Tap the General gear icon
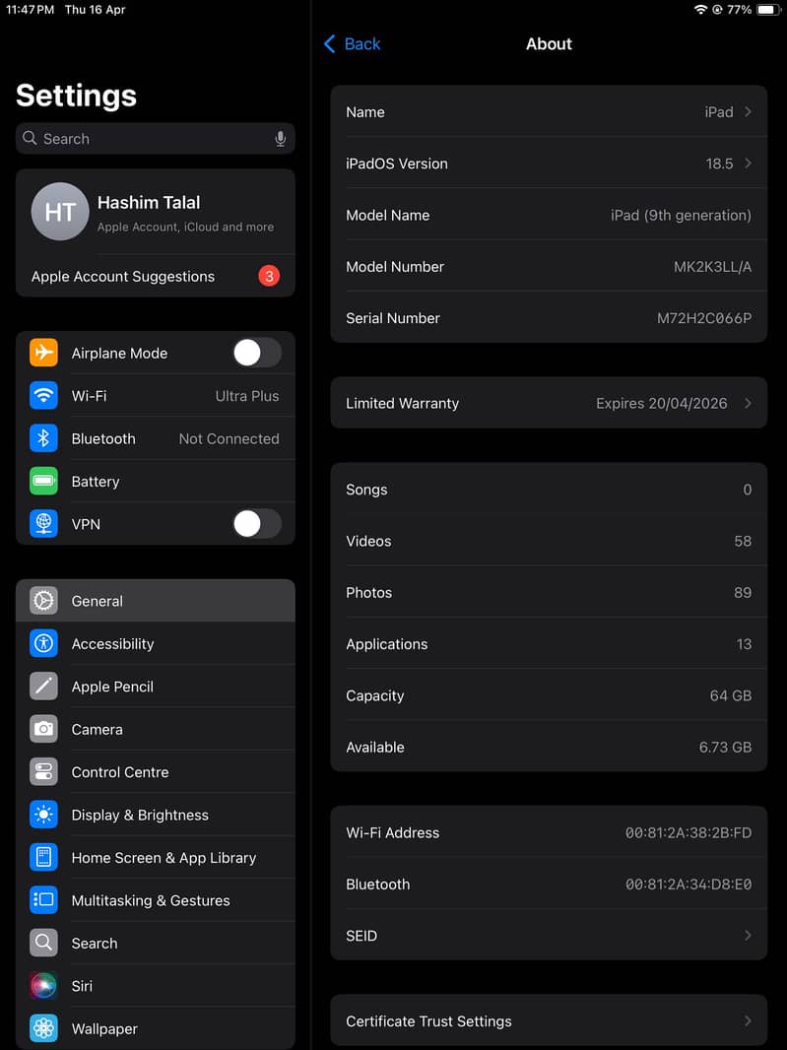This screenshot has height=1050, width=787. (x=43, y=601)
